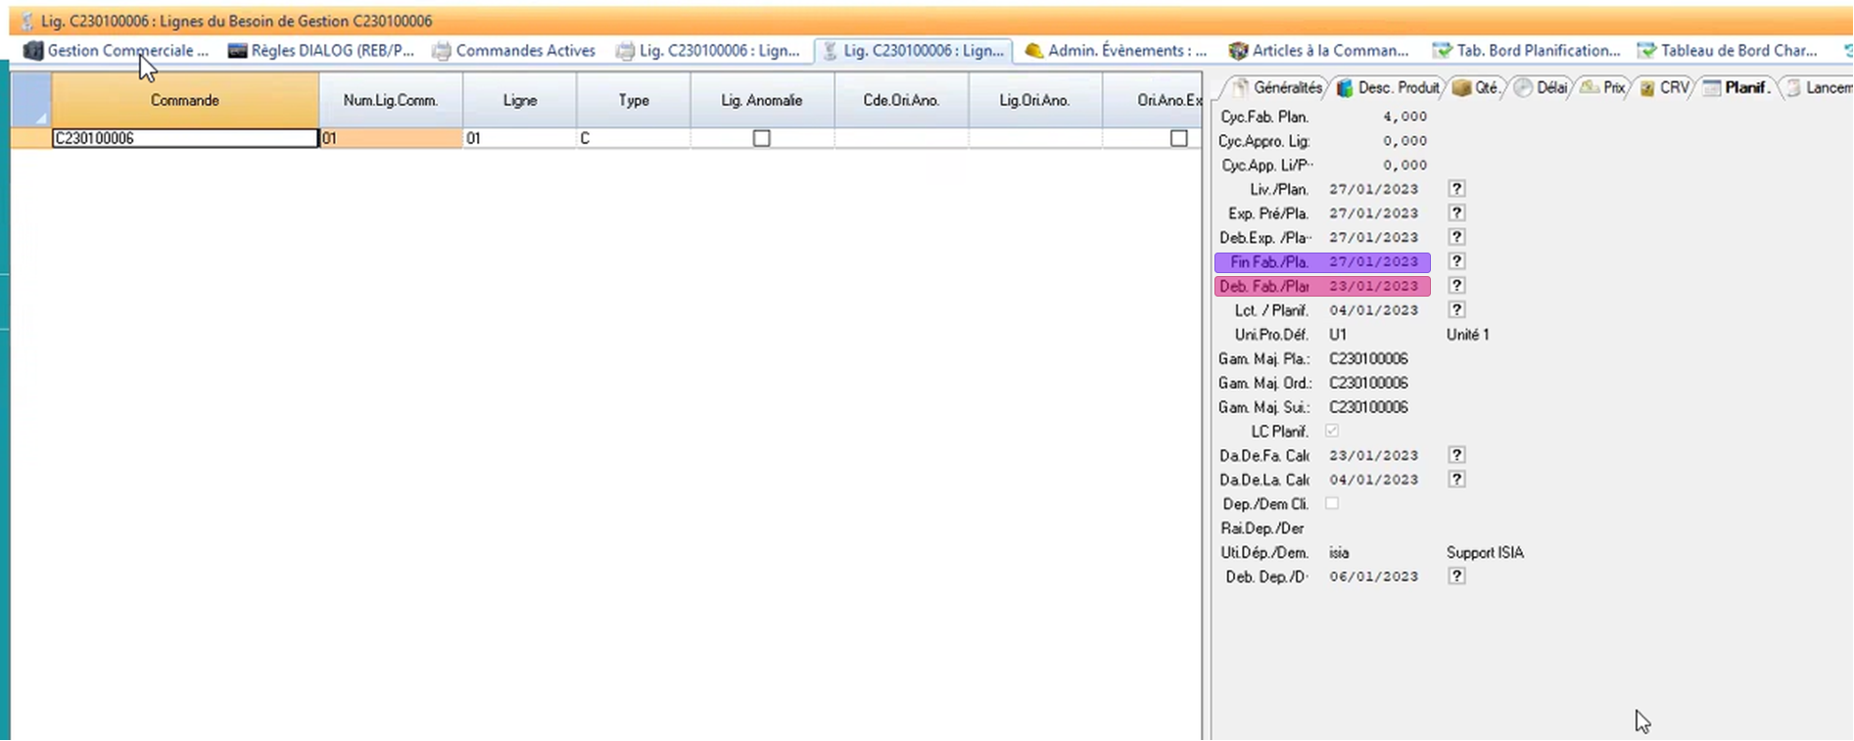1854x741 pixels.
Task: Click the question mark beside Fin Fab./Pla.
Action: pos(1456,261)
